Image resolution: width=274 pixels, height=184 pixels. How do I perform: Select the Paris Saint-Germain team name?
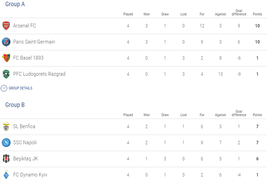pos(34,42)
